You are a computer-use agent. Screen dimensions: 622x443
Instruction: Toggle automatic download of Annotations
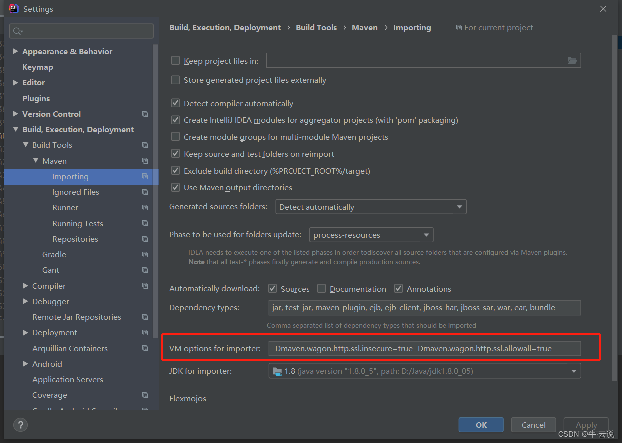(399, 289)
